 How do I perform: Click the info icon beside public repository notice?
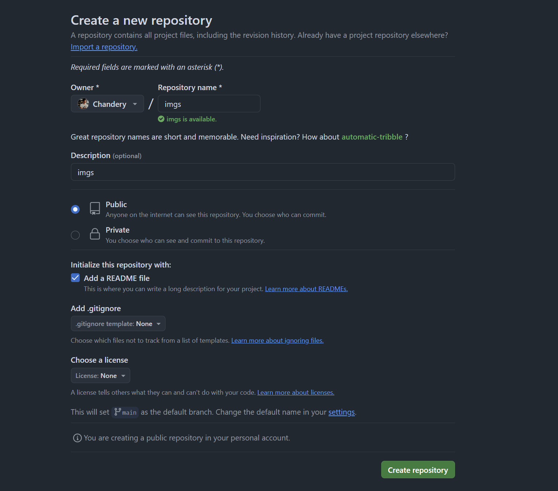77,438
